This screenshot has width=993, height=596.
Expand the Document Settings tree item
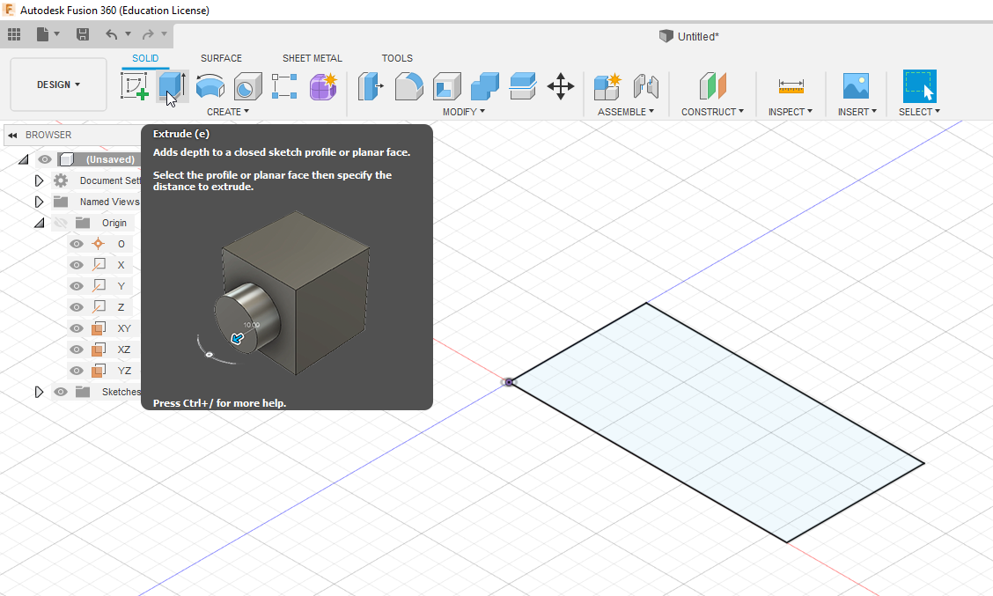(x=39, y=180)
